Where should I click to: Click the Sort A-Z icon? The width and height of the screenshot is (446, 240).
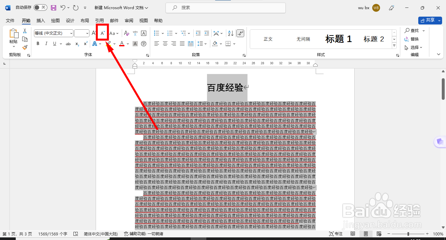pyautogui.click(x=231, y=33)
